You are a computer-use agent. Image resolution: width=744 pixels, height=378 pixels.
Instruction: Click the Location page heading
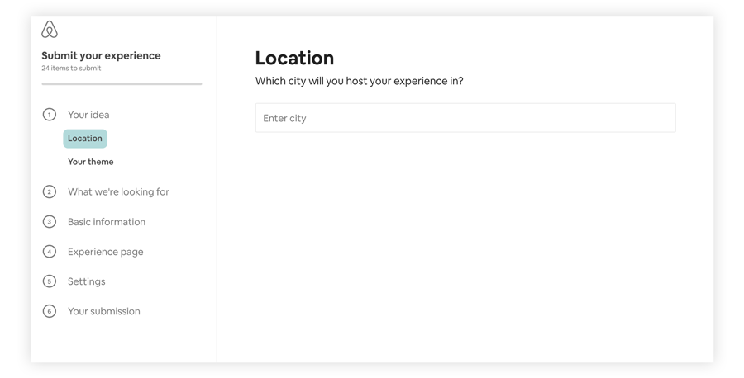click(x=294, y=58)
